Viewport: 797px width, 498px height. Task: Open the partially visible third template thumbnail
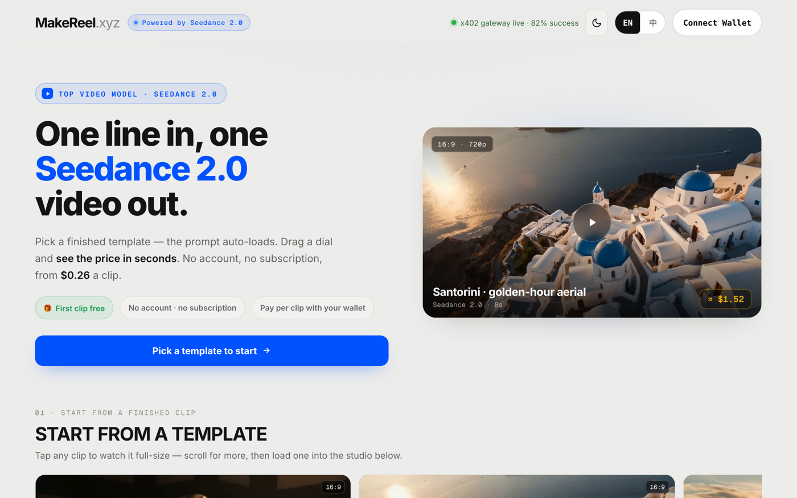click(x=722, y=486)
